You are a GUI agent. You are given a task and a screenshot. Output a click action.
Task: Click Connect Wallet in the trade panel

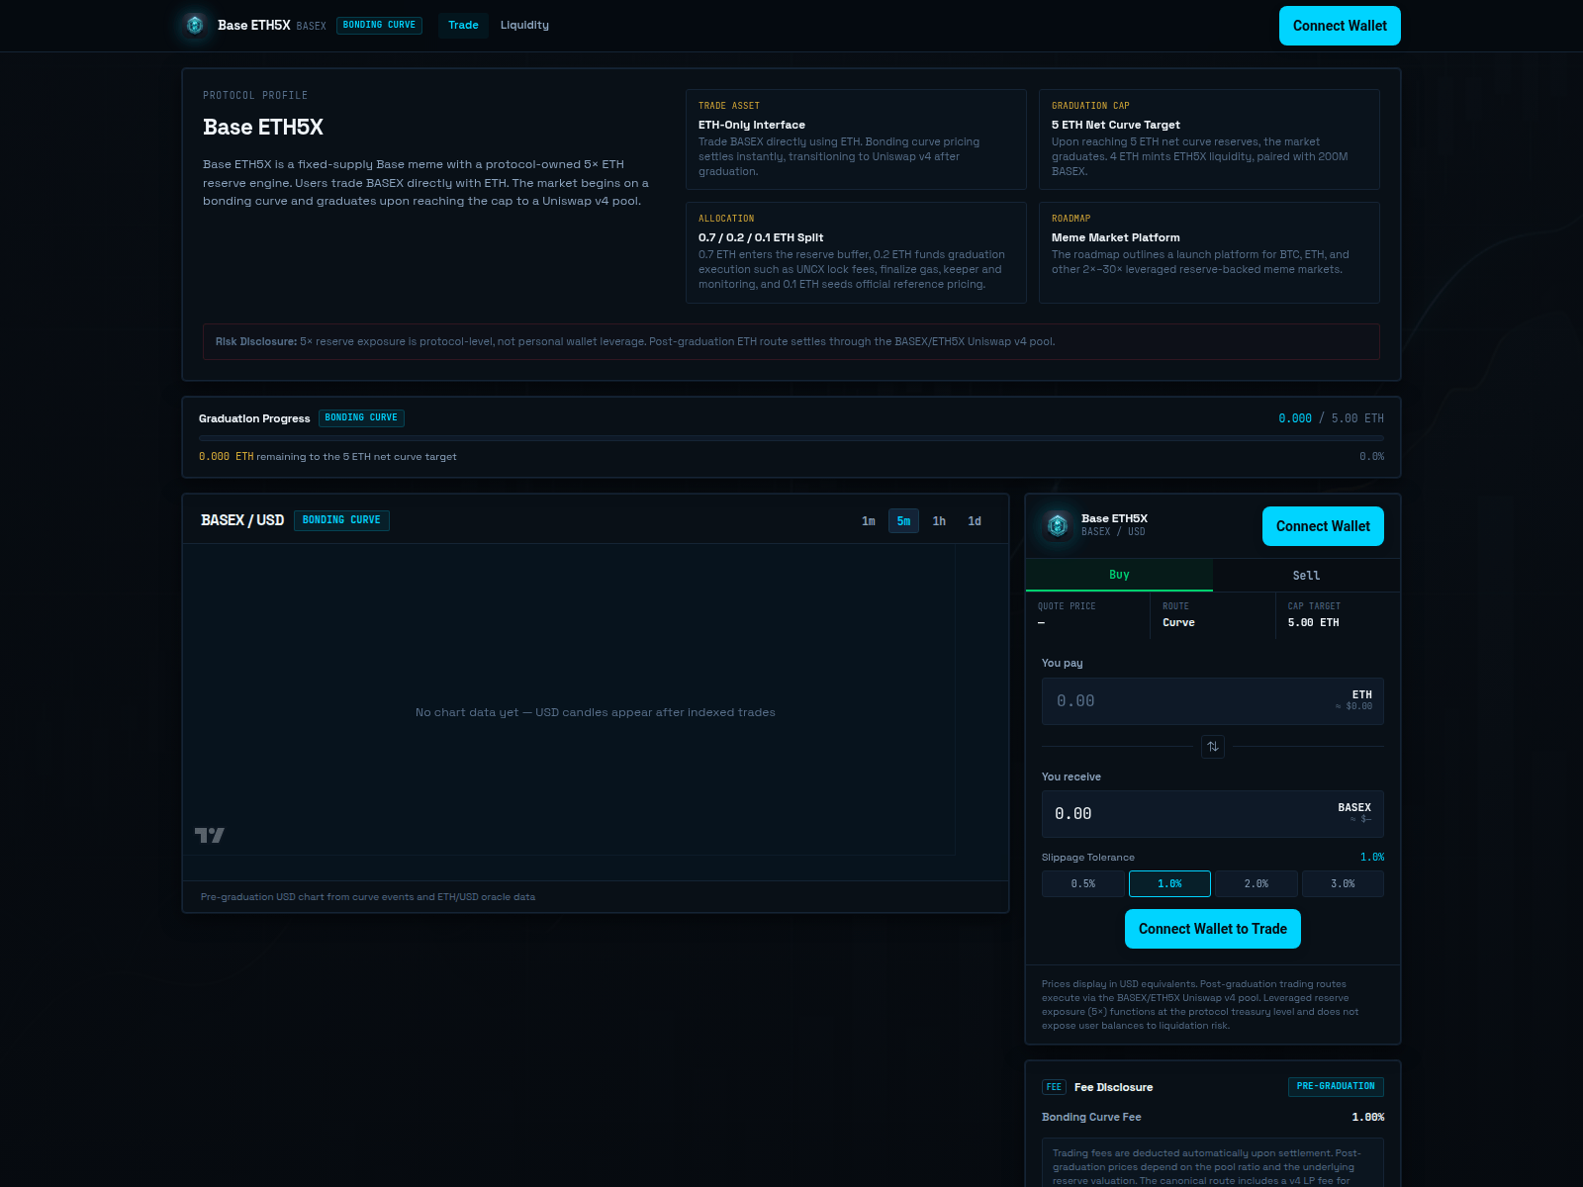tap(1323, 526)
